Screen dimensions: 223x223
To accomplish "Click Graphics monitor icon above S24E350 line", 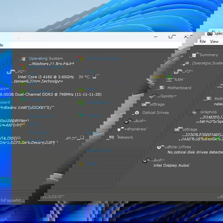I will pos(195,112).
